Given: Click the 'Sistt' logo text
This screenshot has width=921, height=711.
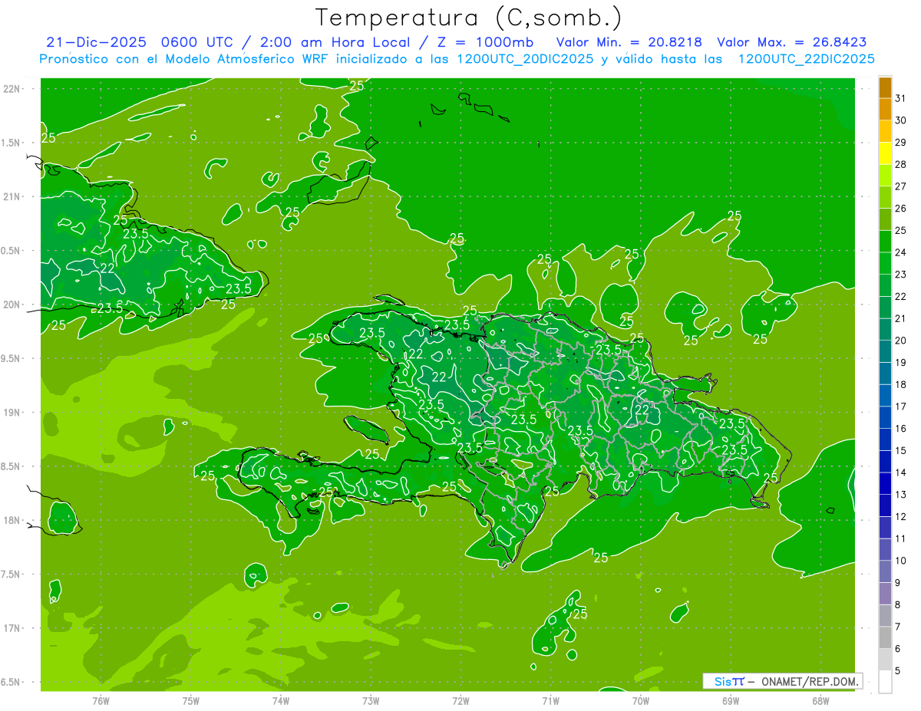Looking at the screenshot, I should (729, 681).
